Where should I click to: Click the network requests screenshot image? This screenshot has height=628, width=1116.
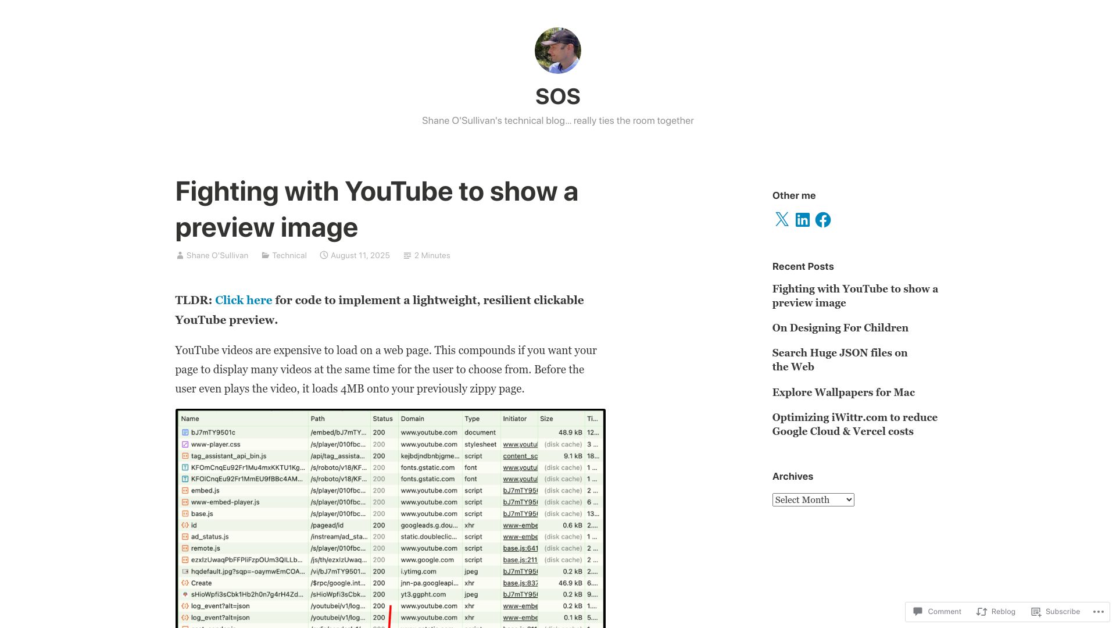[x=390, y=519]
